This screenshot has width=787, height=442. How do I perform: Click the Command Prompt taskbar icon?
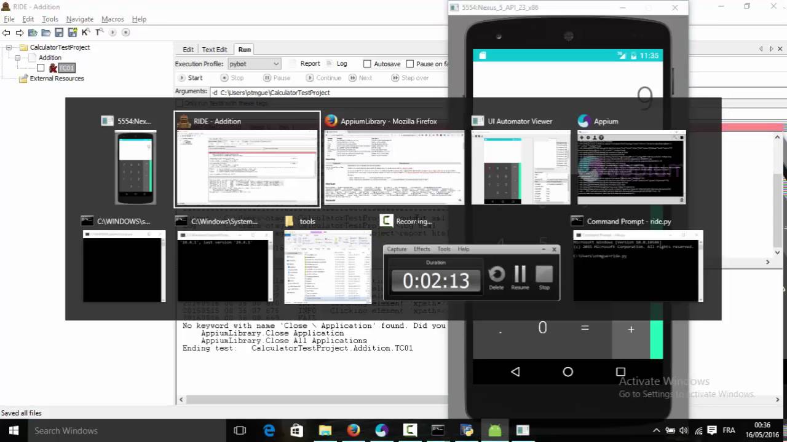pos(438,430)
